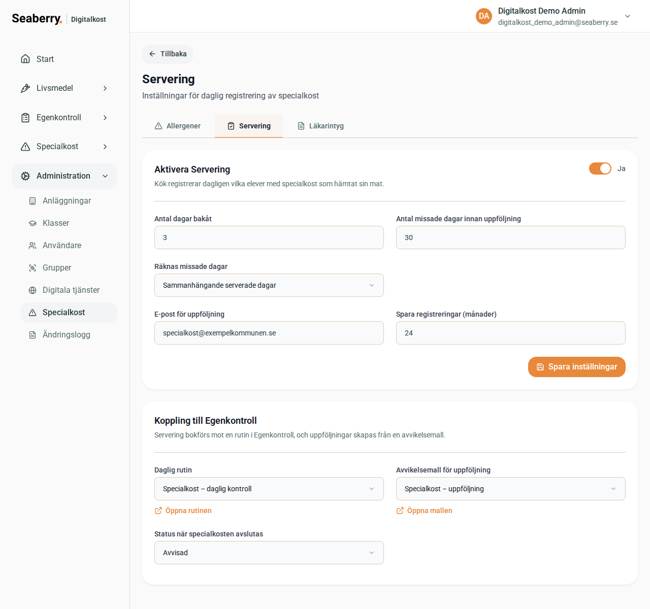Image resolution: width=650 pixels, height=609 pixels.
Task: Click the Anläggningar building icon
Action: point(32,201)
